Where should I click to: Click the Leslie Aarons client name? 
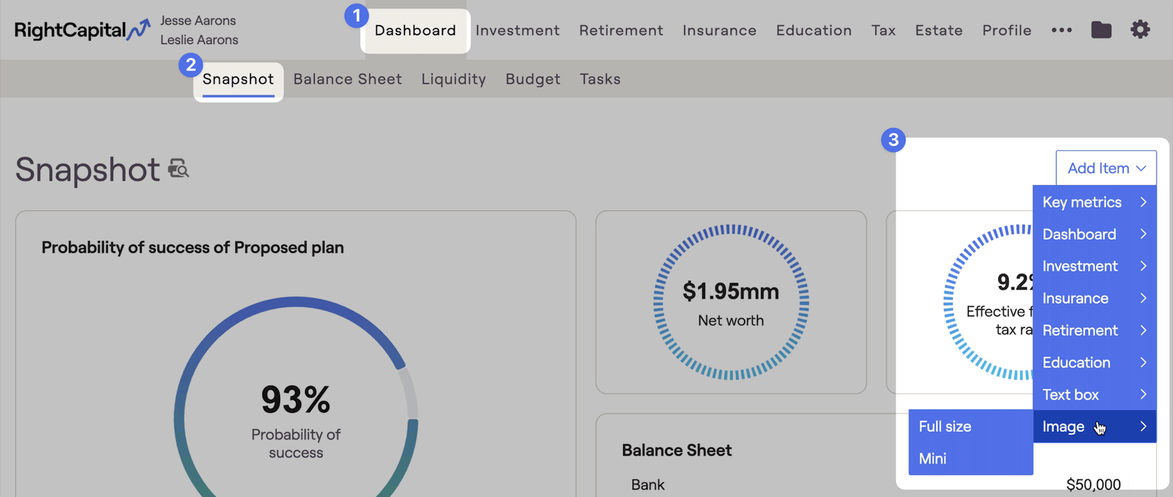click(x=199, y=40)
